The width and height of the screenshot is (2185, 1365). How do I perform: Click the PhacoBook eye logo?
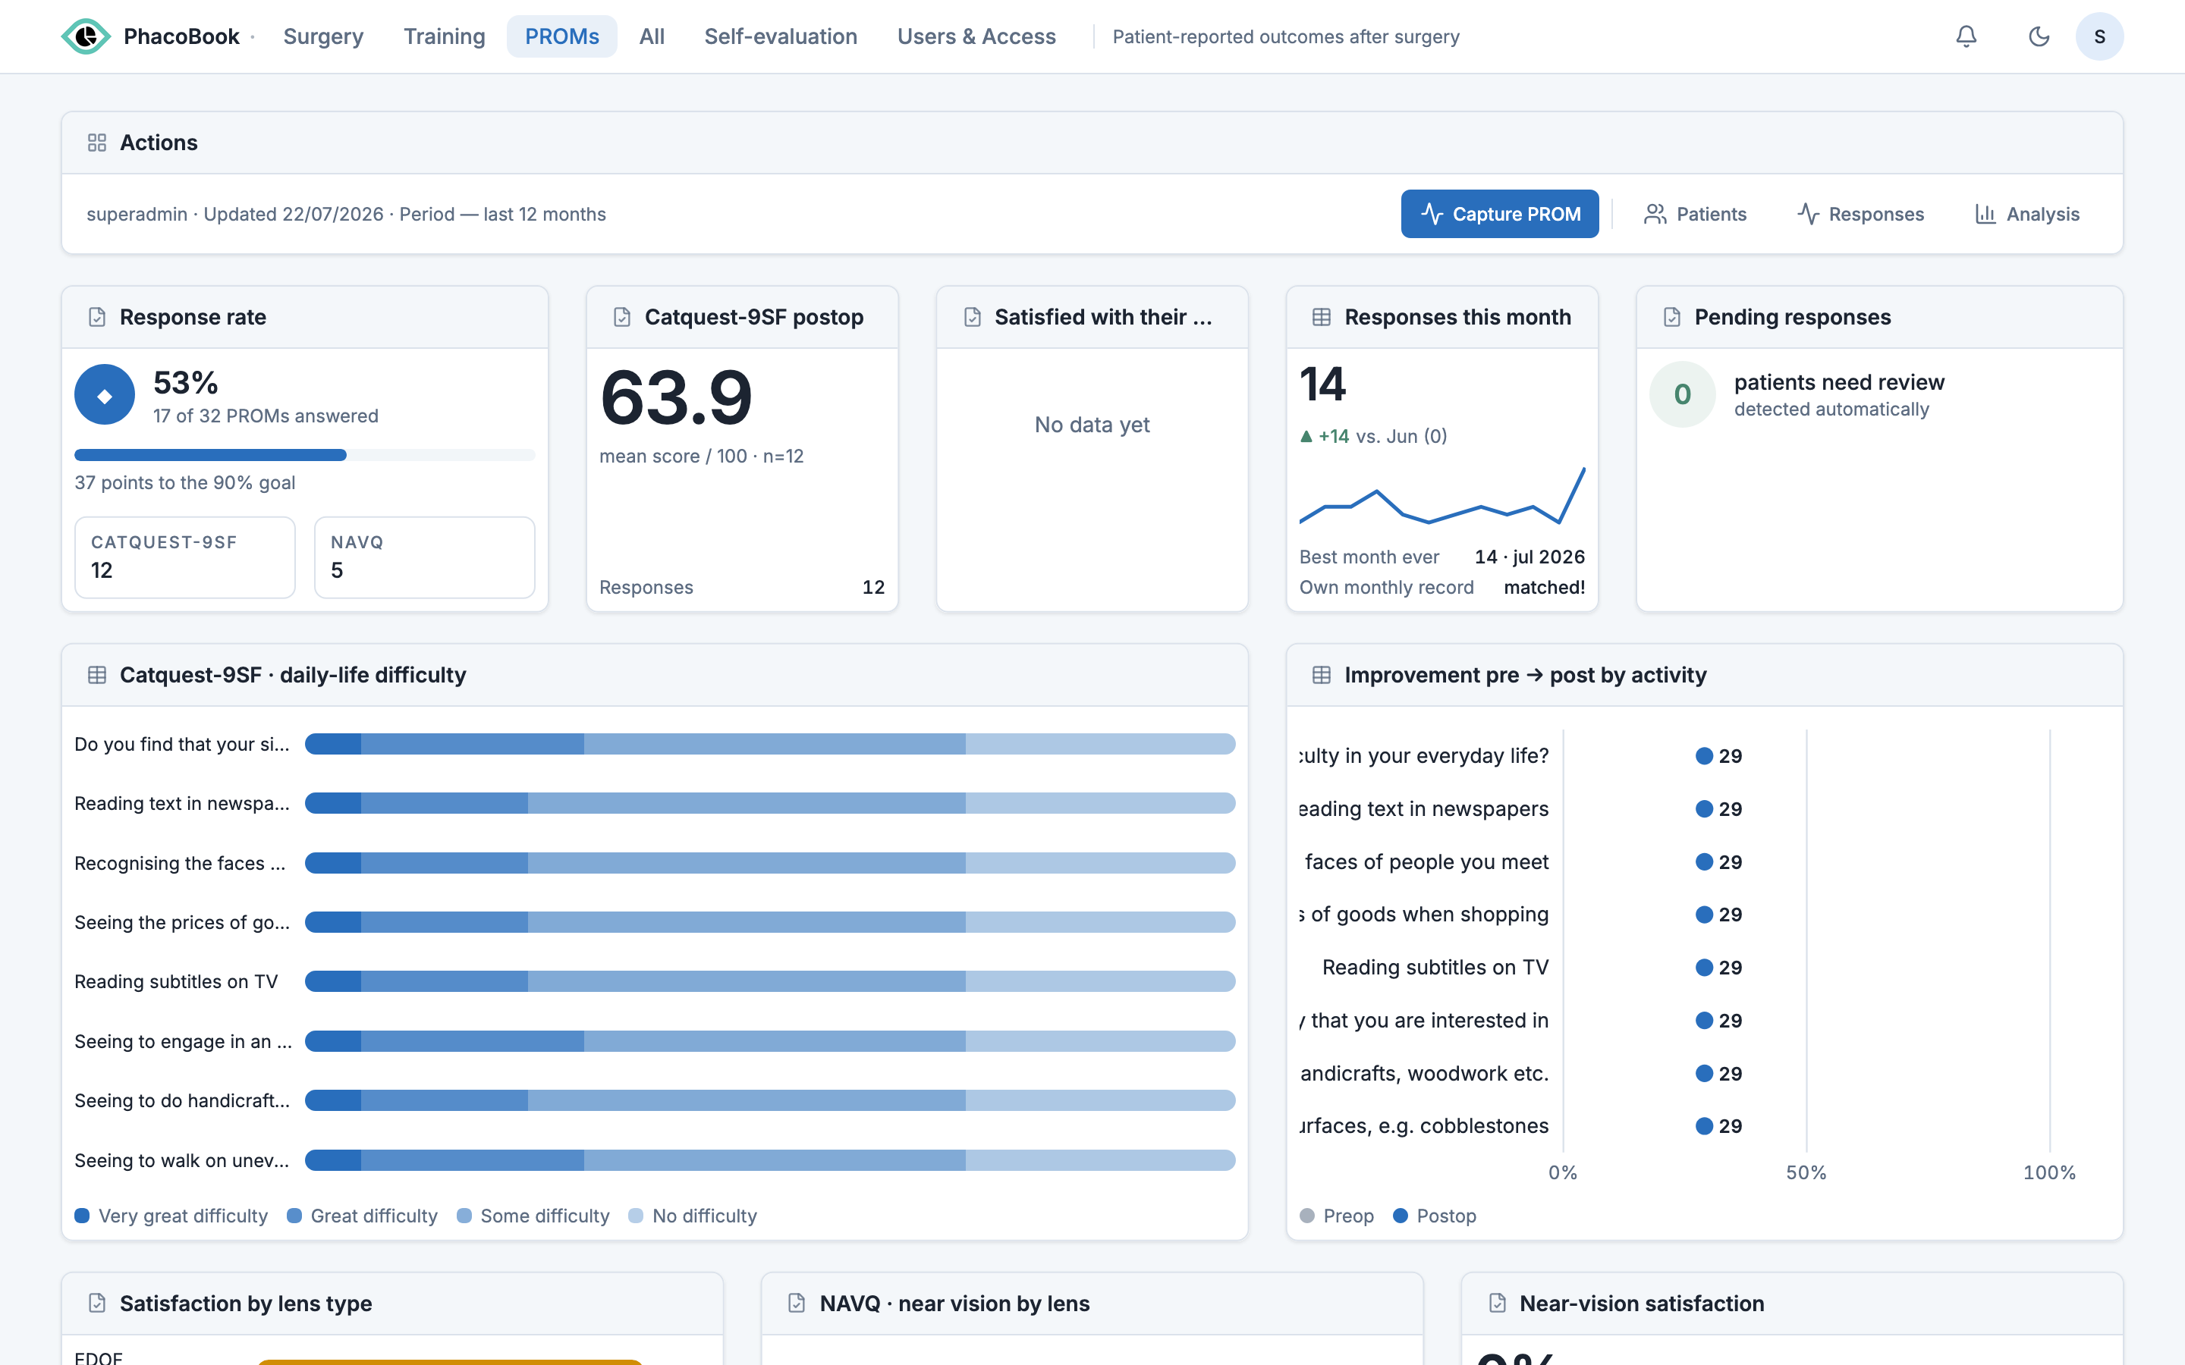click(x=86, y=36)
